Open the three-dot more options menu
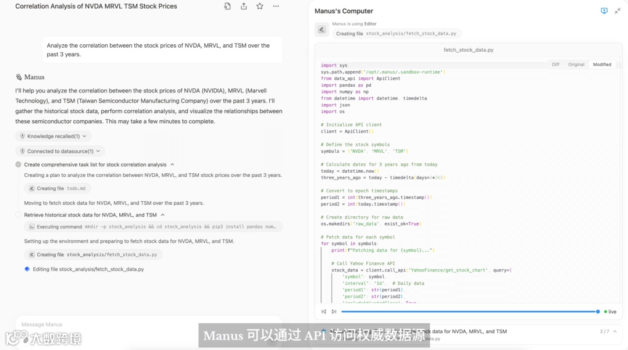 click(x=276, y=6)
